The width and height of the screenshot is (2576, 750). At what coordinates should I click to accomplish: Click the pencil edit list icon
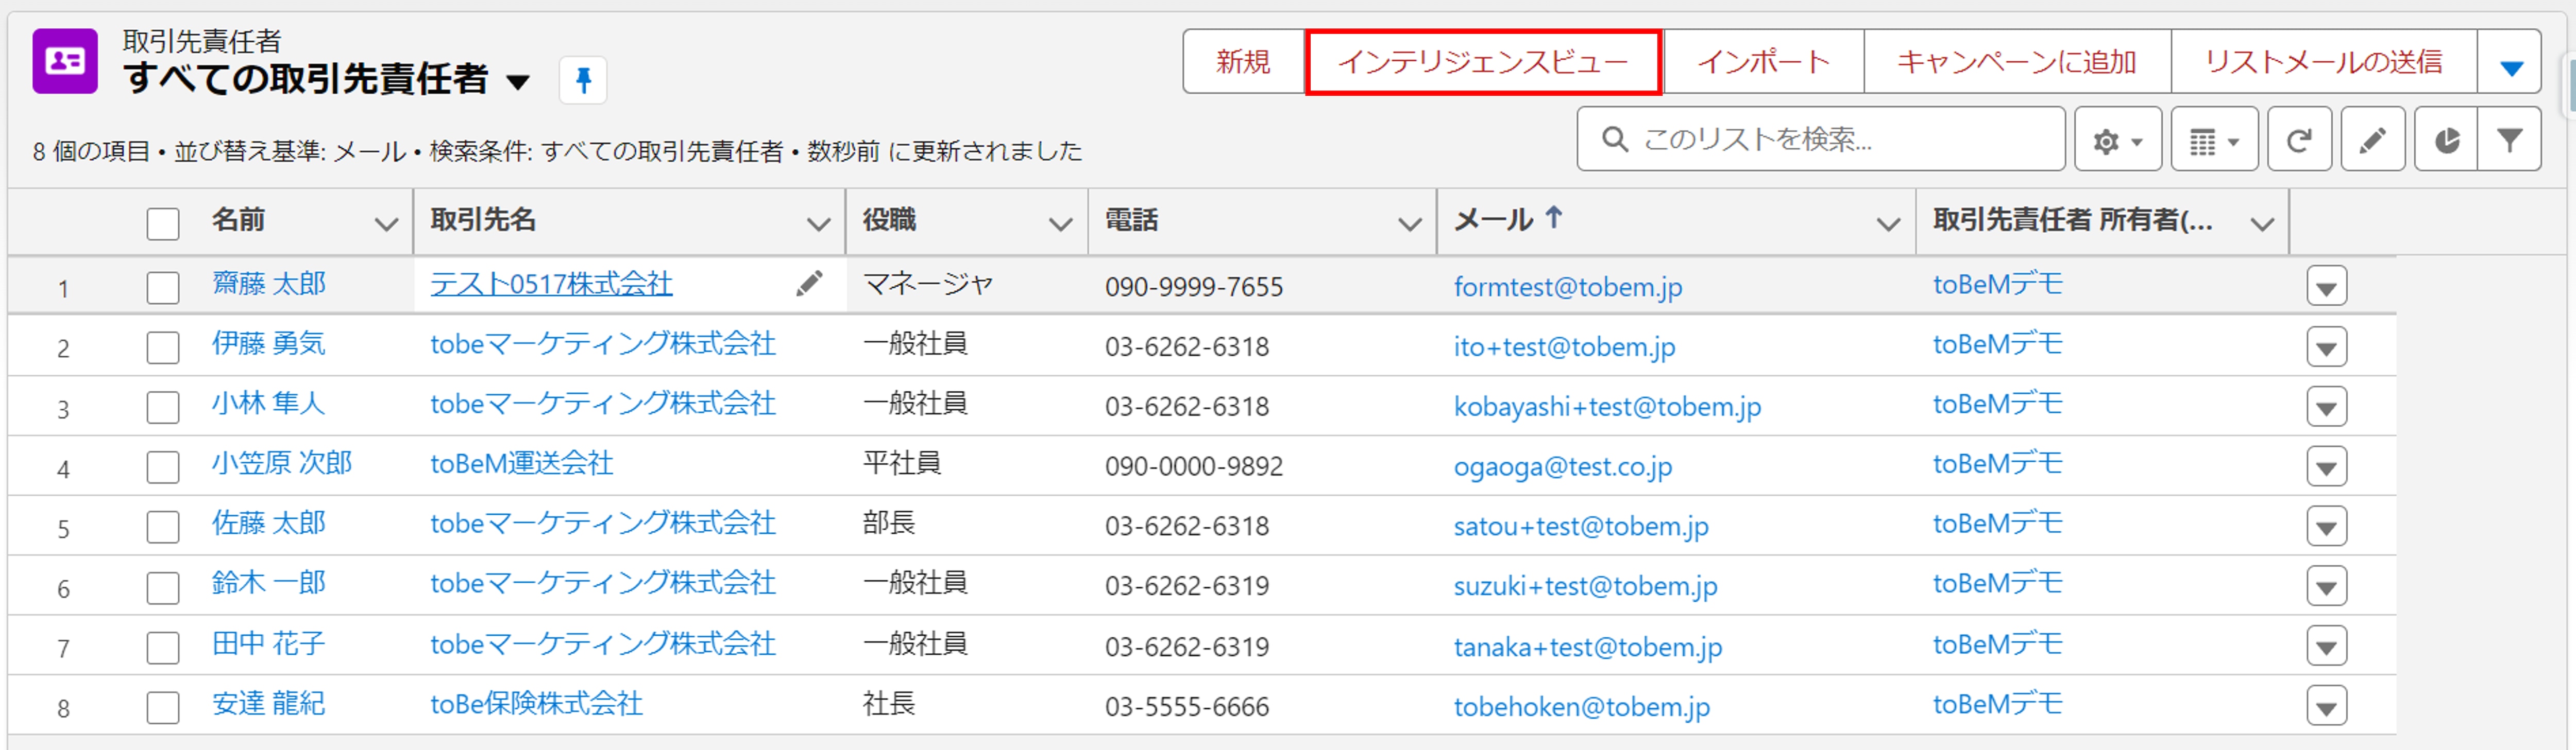click(x=2372, y=140)
